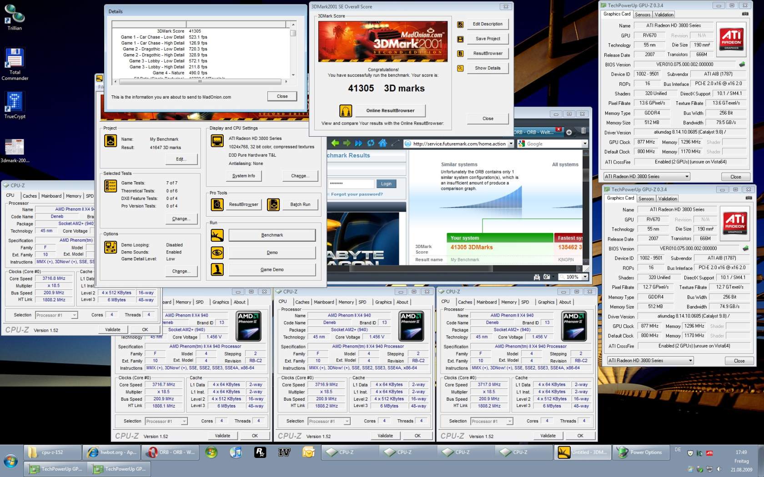764x477 pixels.
Task: Open a new browser tab with the plus icon
Action: 569,132
